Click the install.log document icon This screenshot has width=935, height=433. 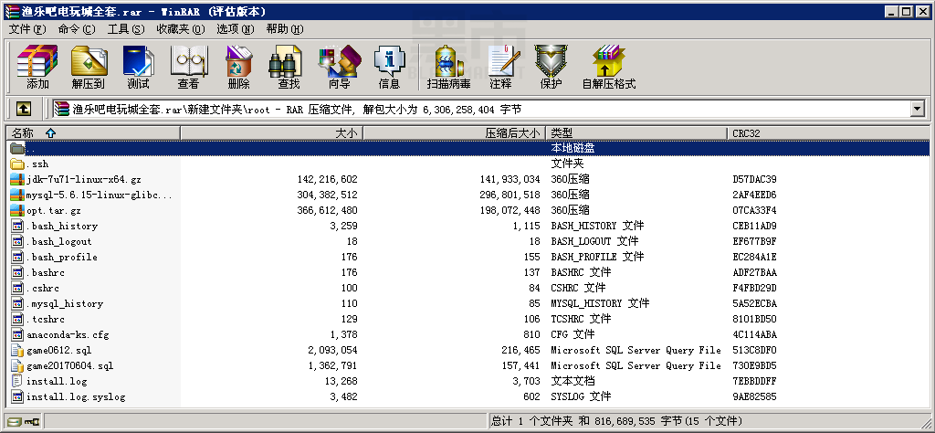pos(17,381)
